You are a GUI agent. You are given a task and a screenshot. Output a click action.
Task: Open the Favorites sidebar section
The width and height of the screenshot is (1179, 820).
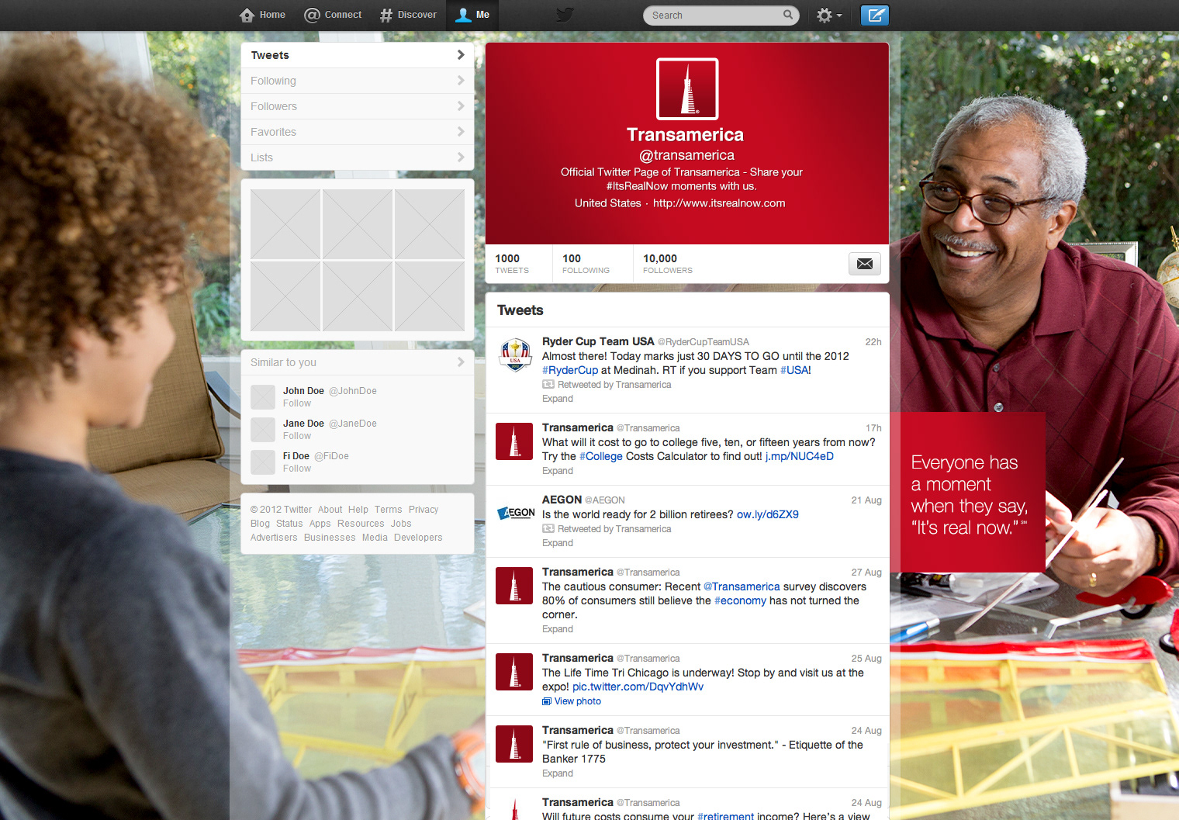[x=358, y=132]
